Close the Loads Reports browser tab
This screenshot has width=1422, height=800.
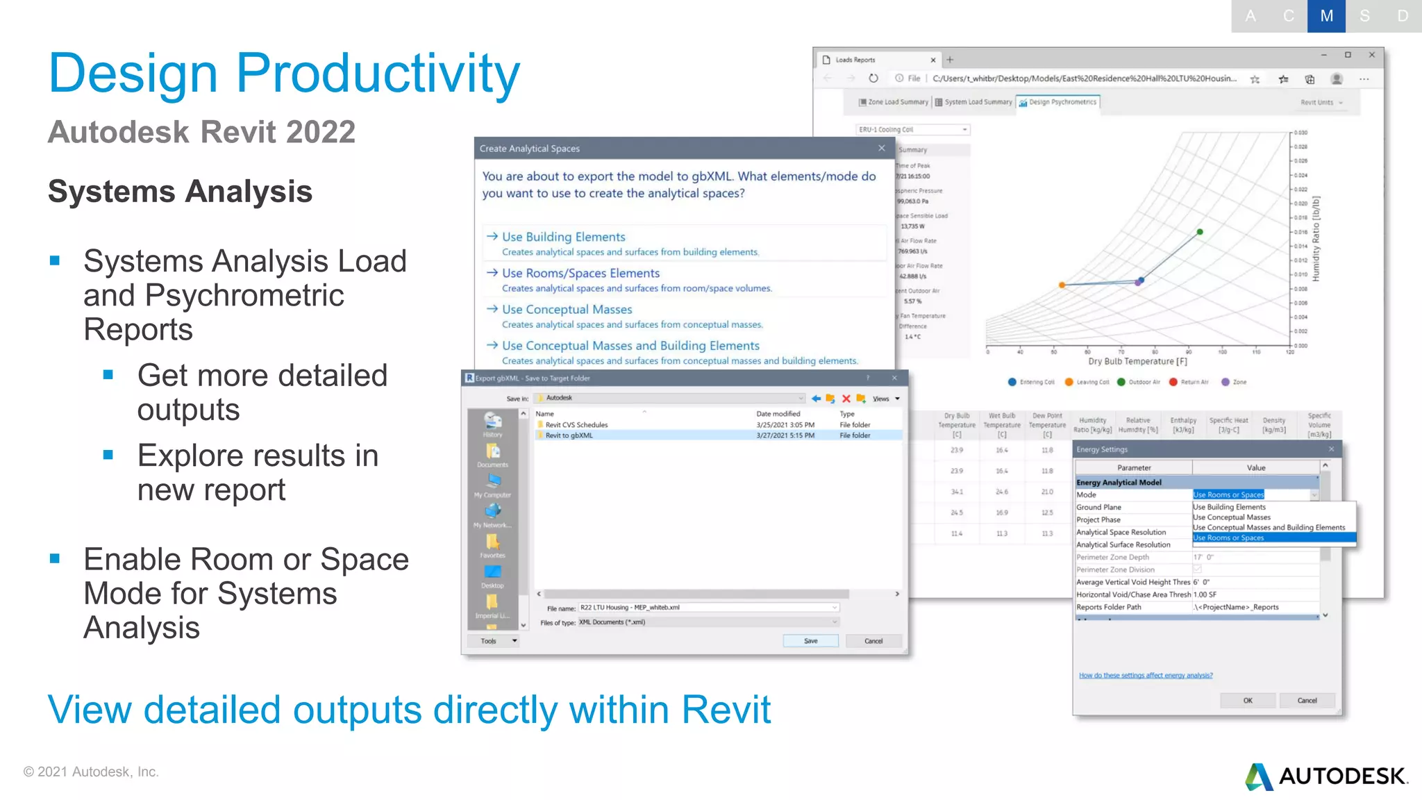point(933,60)
